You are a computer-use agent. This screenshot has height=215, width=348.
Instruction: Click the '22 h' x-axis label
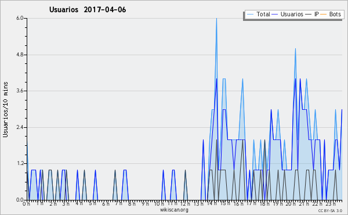point(317,204)
